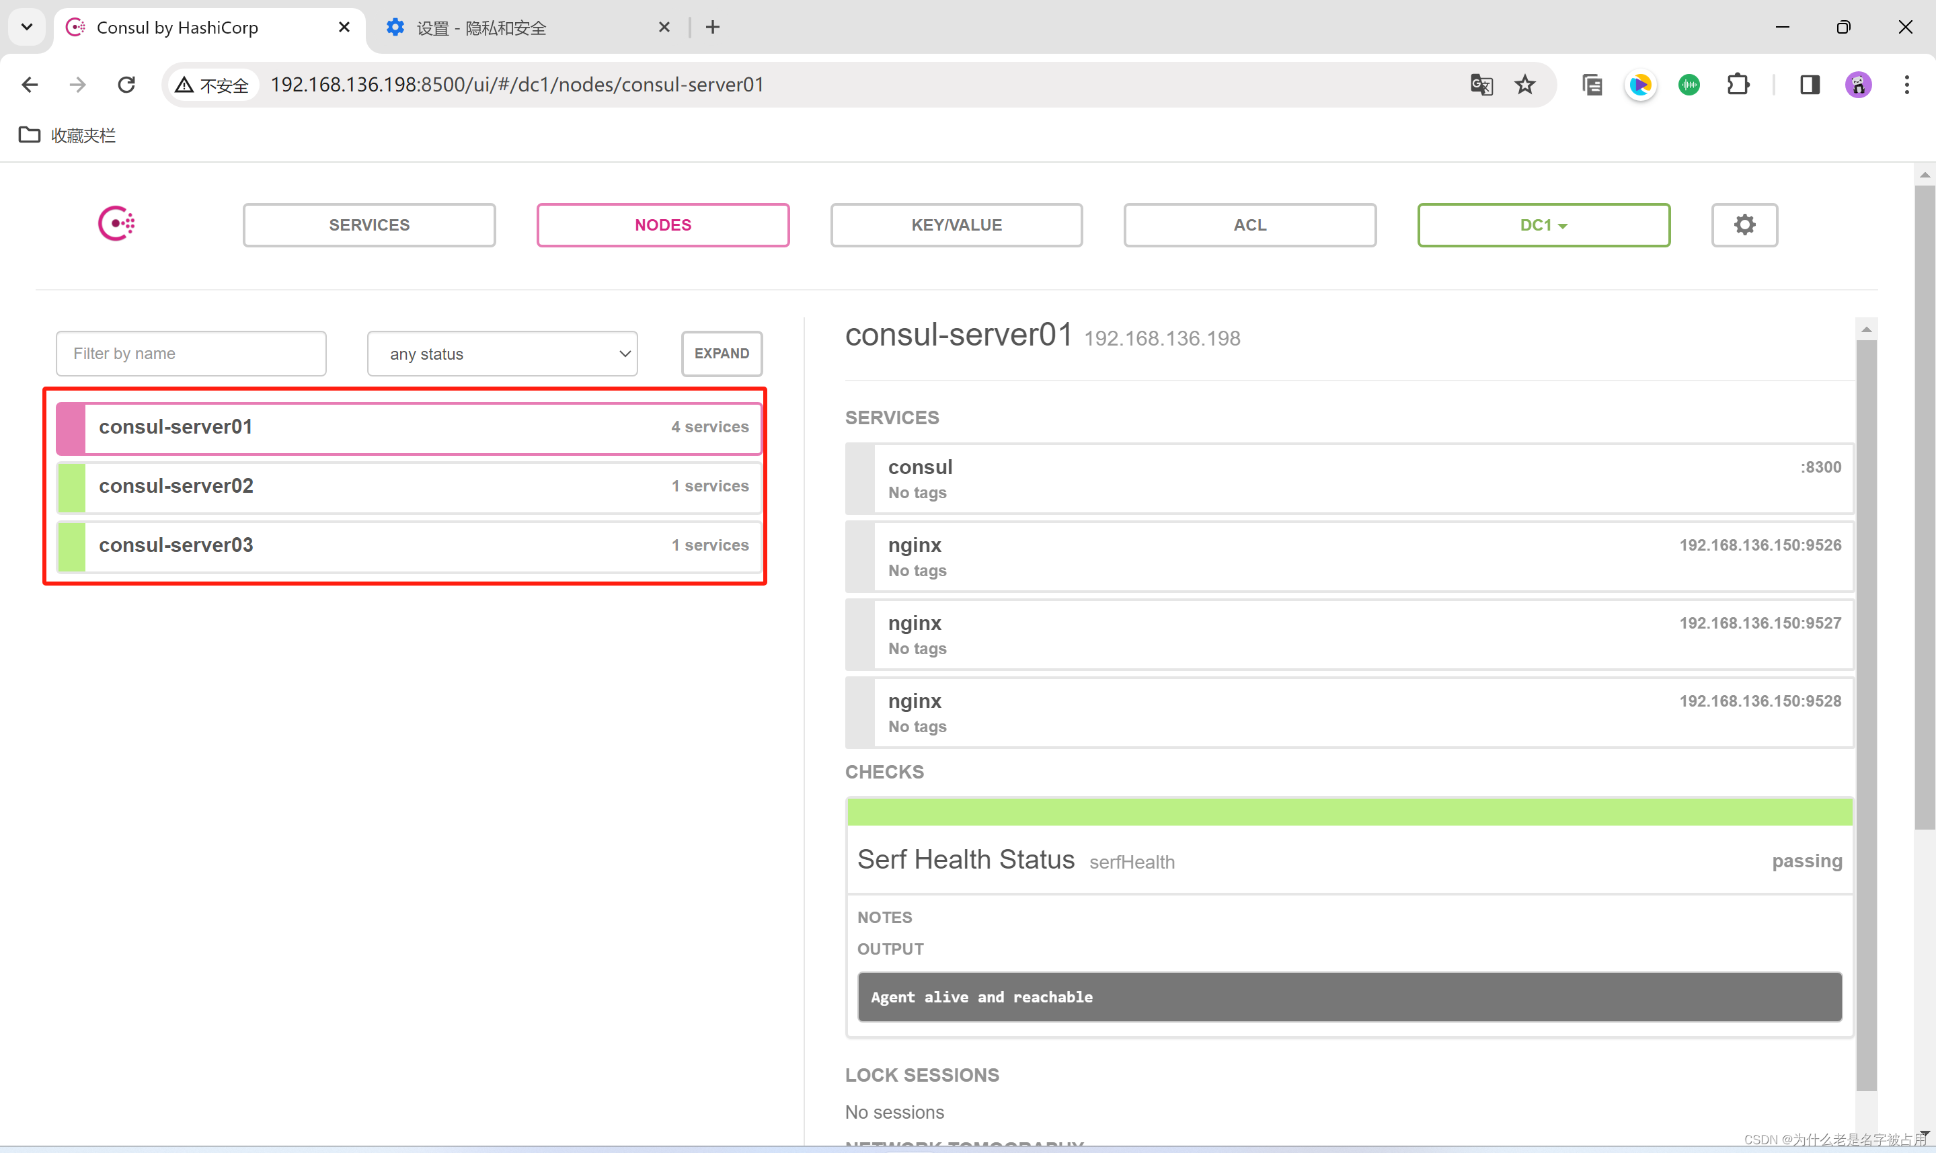This screenshot has height=1153, width=1936.
Task: Open the tab search dropdown arrow
Action: click(27, 27)
